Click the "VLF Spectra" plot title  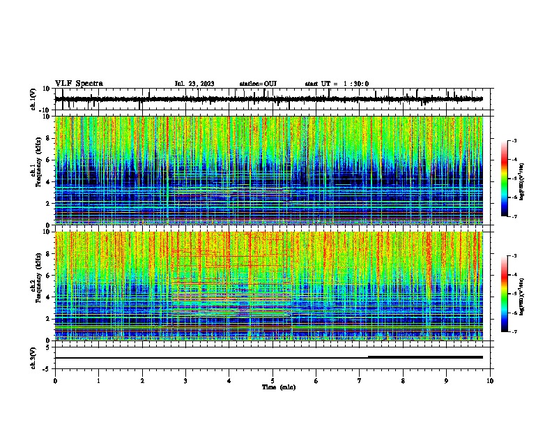coord(79,84)
